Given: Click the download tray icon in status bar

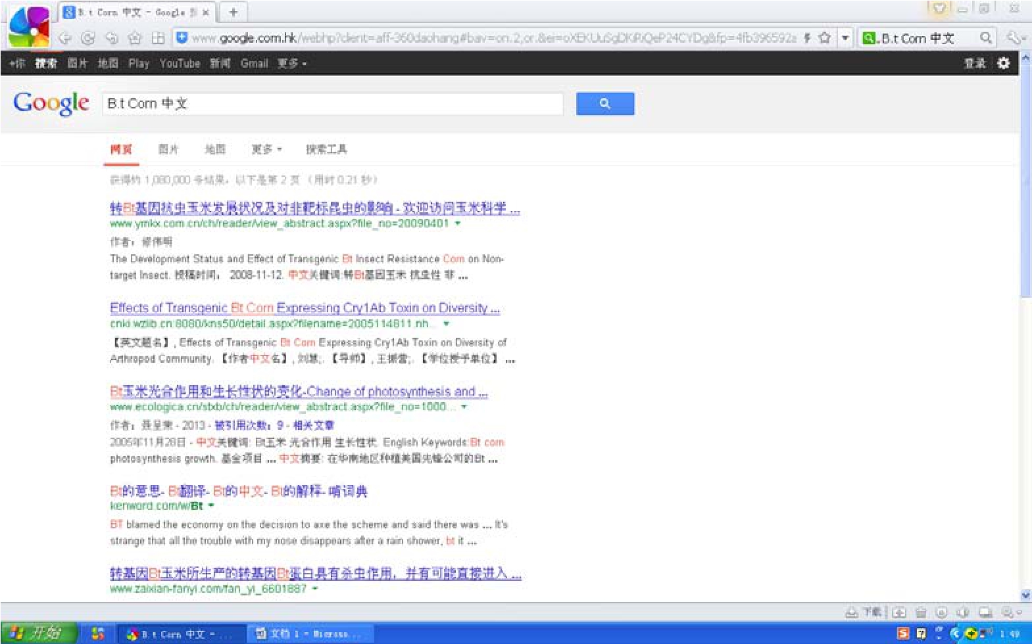Looking at the screenshot, I should (852, 612).
